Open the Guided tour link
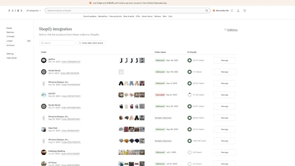 coord(232,30)
